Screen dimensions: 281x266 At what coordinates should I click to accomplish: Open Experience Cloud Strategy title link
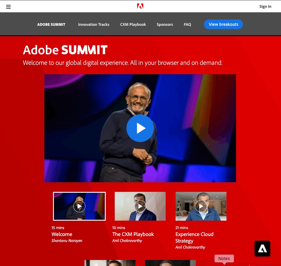point(194,237)
